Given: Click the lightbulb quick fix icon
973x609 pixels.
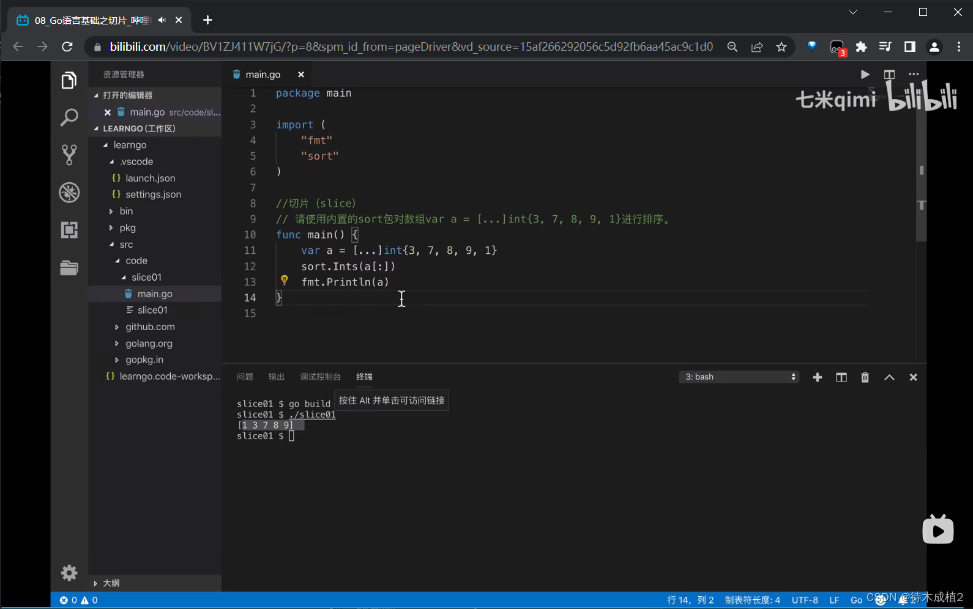Looking at the screenshot, I should pyautogui.click(x=285, y=280).
